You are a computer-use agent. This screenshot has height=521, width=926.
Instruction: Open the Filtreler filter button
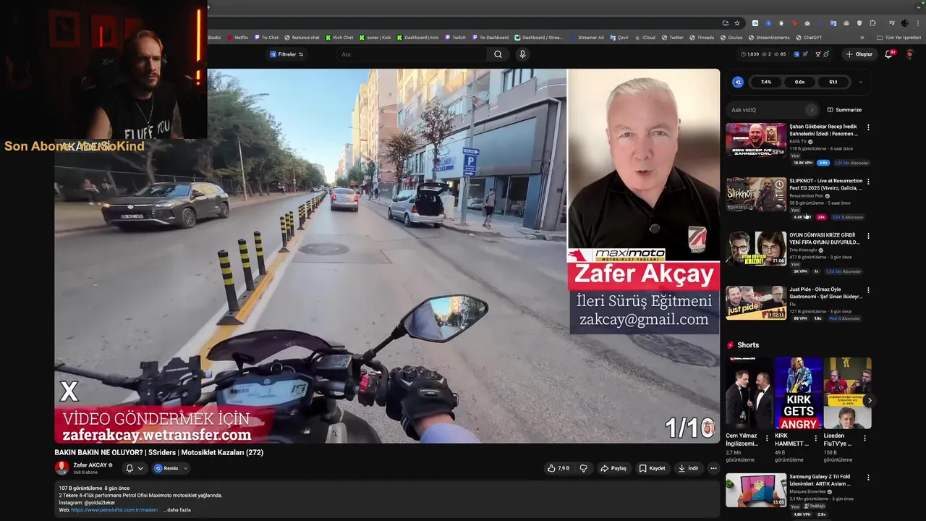286,54
